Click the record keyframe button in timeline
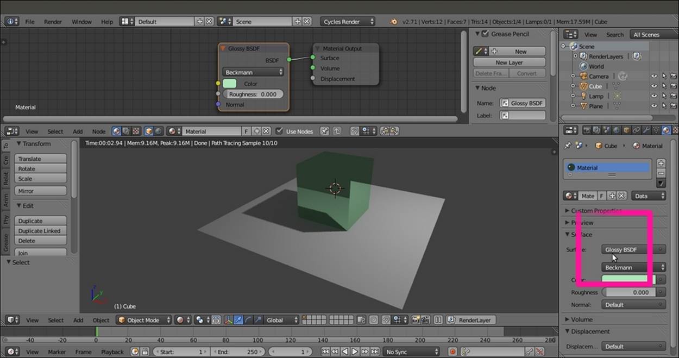Image resolution: width=679 pixels, height=358 pixels. click(x=452, y=352)
